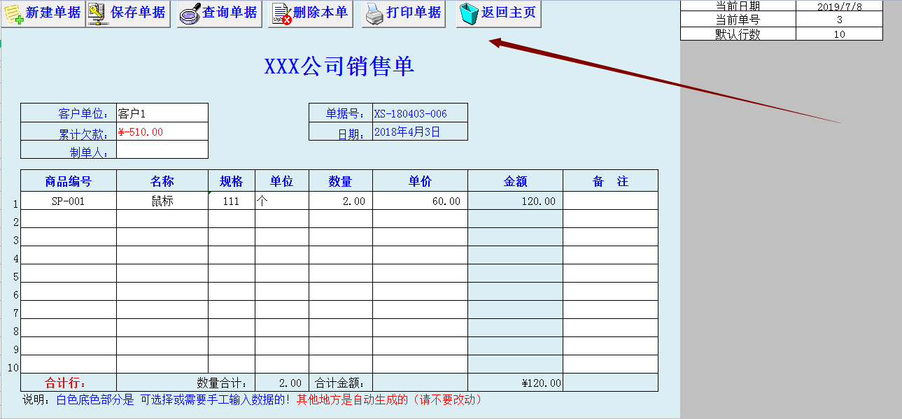The image size is (902, 419).
Task: Click the title XXX公司销售单
Action: pos(339,66)
